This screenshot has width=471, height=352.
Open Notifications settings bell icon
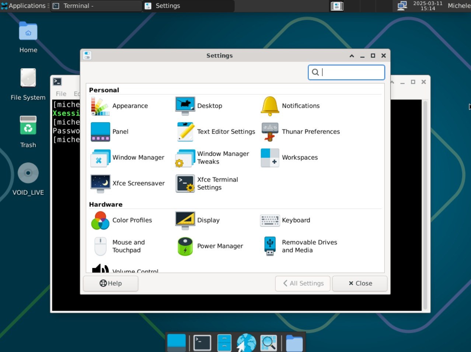(270, 106)
